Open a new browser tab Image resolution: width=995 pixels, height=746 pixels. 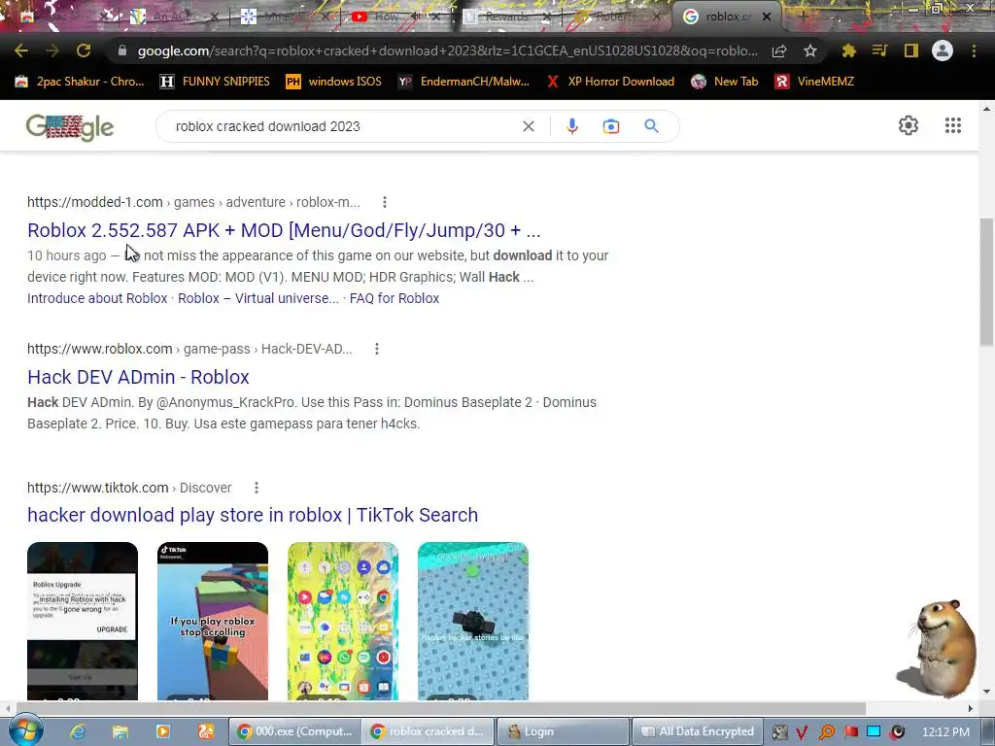pyautogui.click(x=803, y=17)
